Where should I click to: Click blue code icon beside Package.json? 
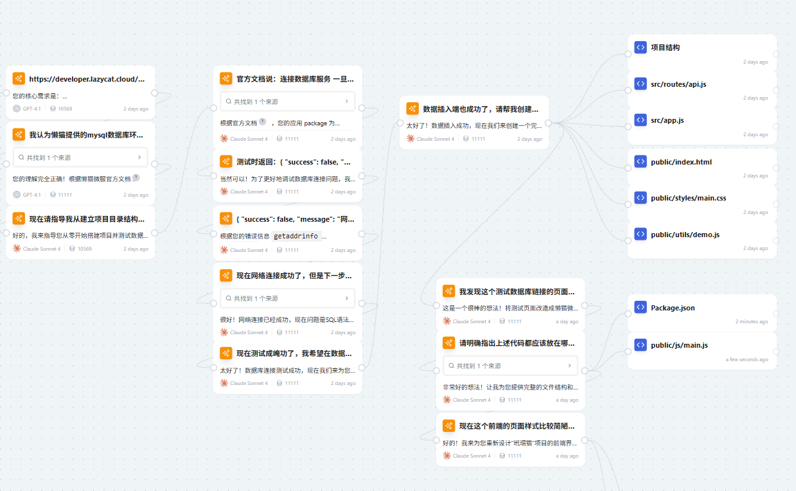tap(640, 307)
